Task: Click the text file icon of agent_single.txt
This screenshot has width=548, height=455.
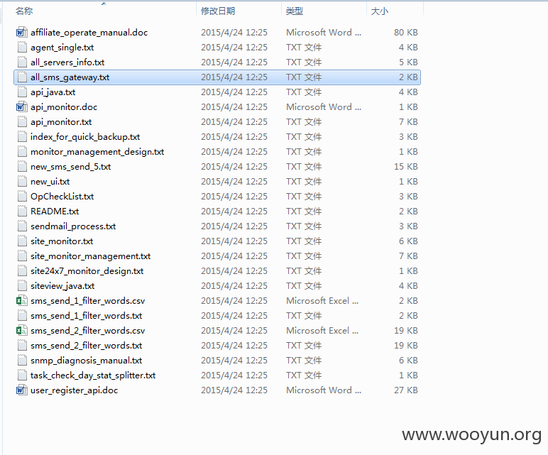Action: coord(22,47)
